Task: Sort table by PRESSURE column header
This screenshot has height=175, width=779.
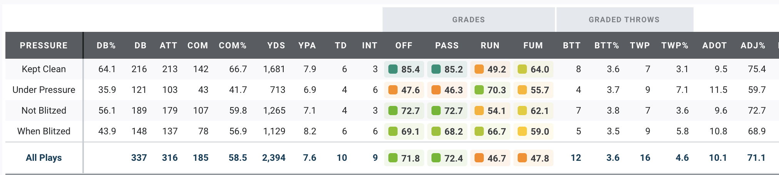Action: 44,45
